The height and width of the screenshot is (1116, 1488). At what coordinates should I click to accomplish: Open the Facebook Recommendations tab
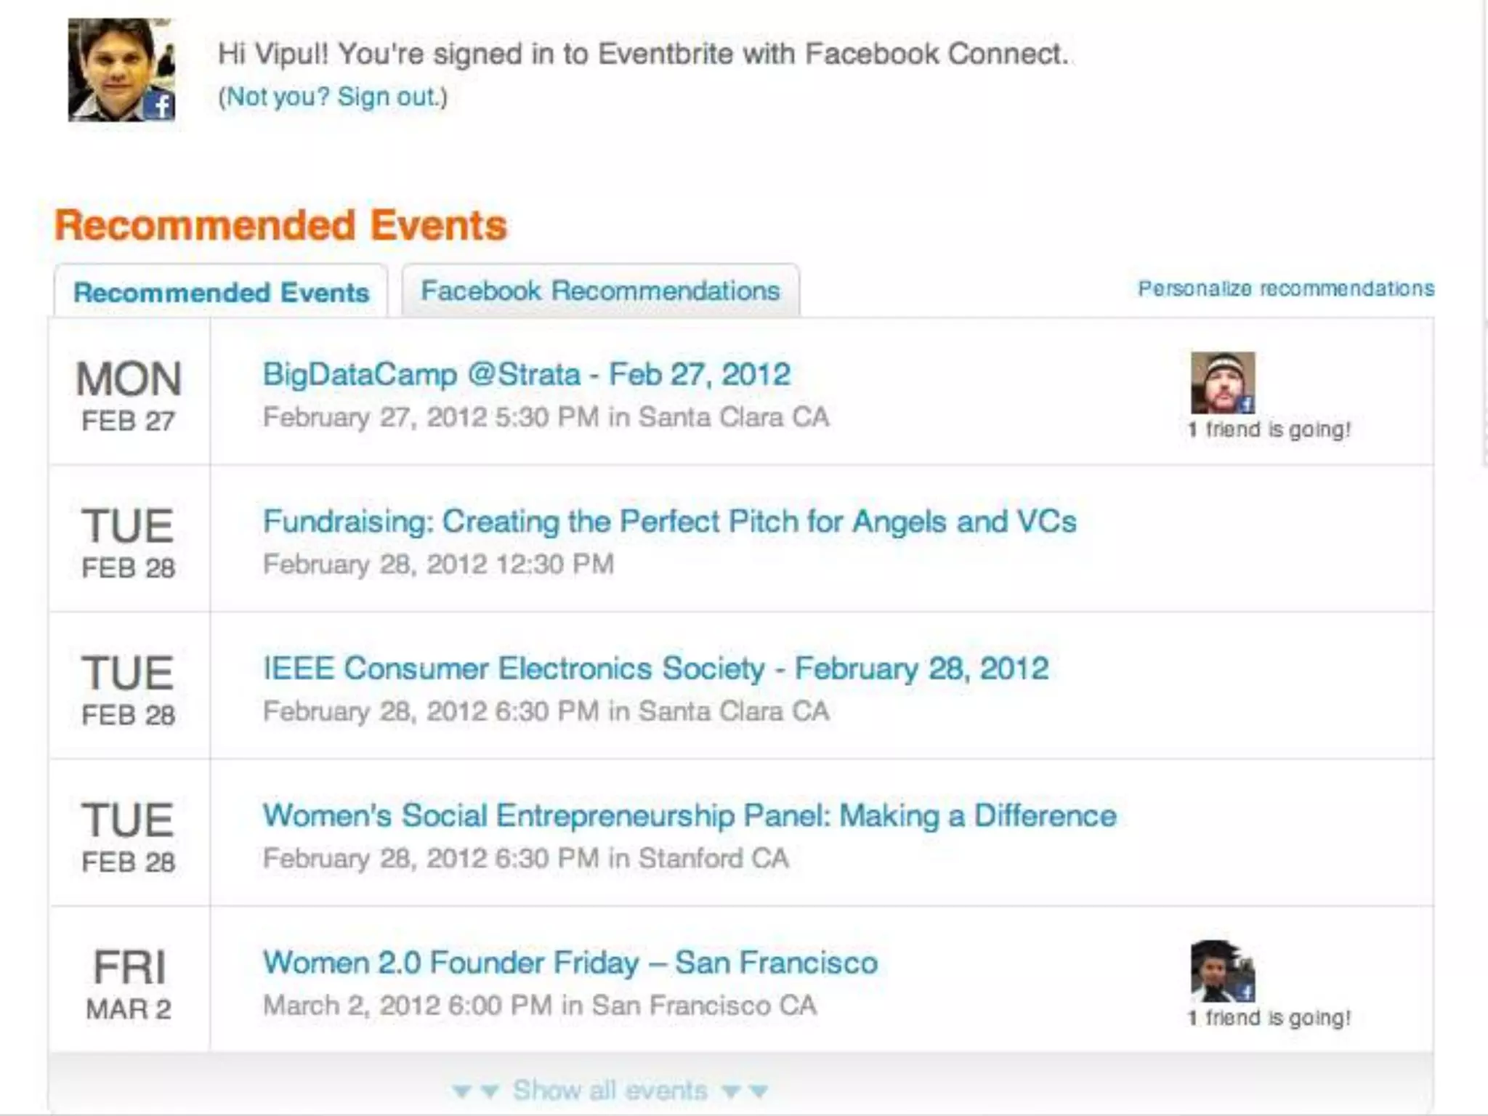coord(600,291)
